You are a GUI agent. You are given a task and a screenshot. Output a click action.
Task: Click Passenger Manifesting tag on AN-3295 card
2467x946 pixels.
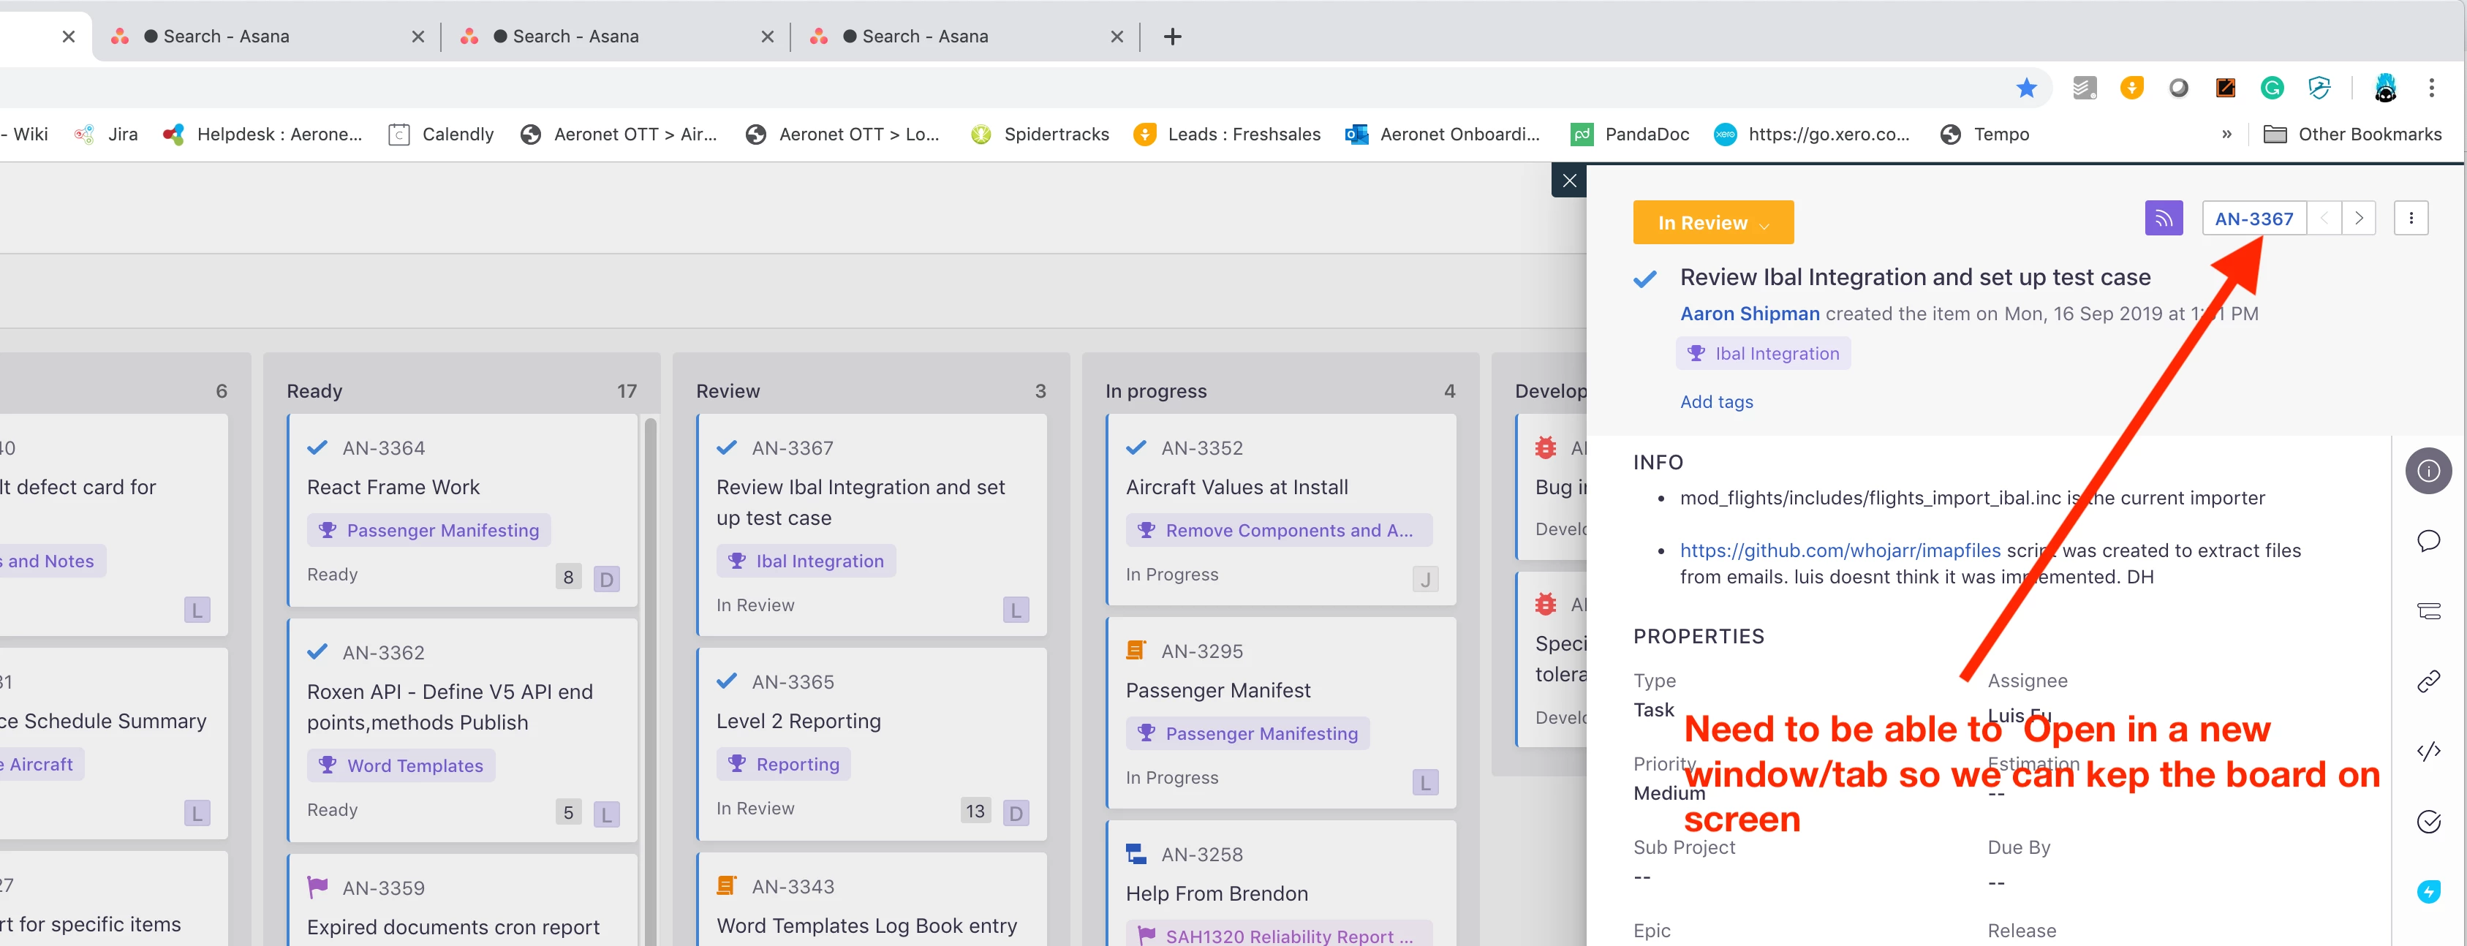pos(1248,733)
